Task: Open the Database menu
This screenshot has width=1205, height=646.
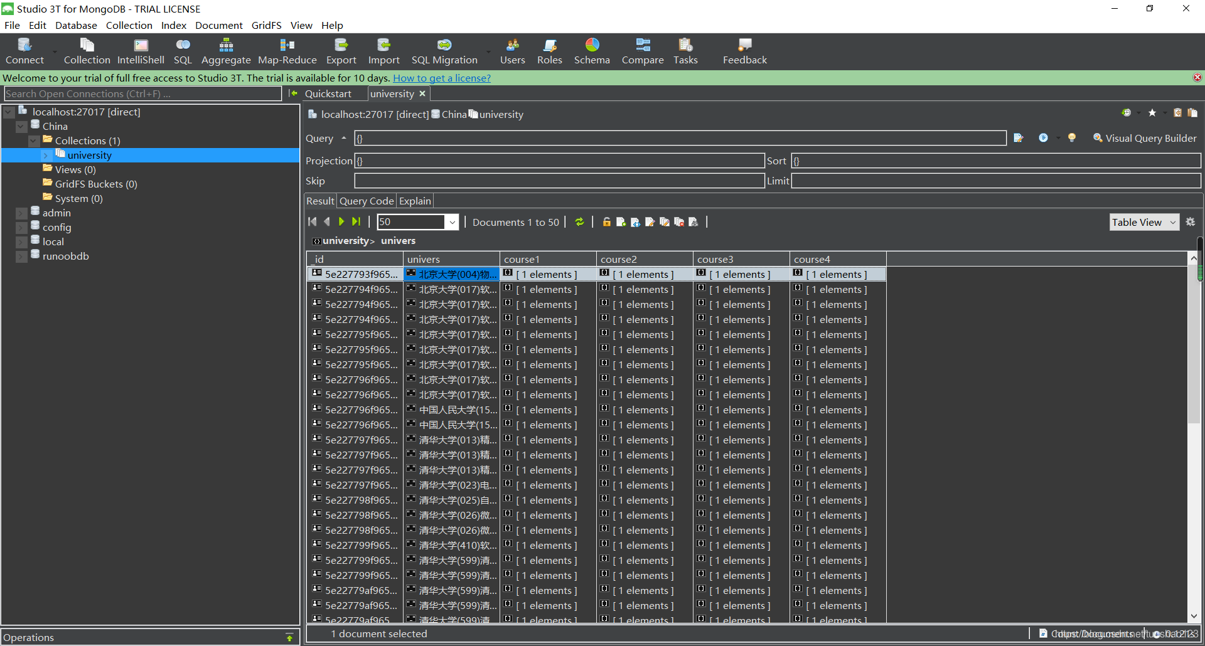Action: 76,25
